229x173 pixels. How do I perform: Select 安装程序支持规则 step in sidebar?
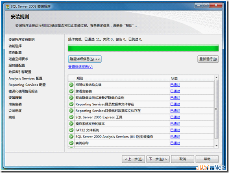(x=22, y=39)
